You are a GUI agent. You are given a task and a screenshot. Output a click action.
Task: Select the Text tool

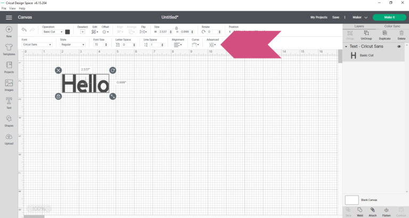9,102
